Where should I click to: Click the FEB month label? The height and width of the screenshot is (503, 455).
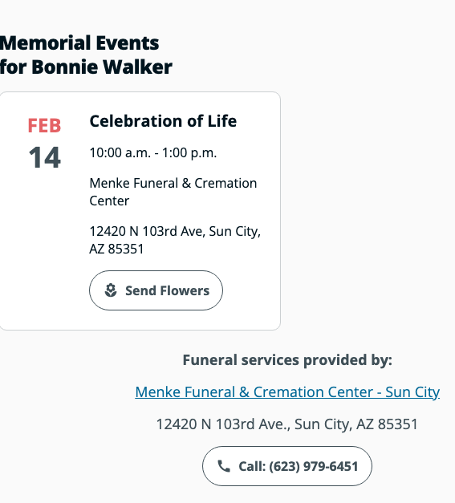[x=44, y=125]
